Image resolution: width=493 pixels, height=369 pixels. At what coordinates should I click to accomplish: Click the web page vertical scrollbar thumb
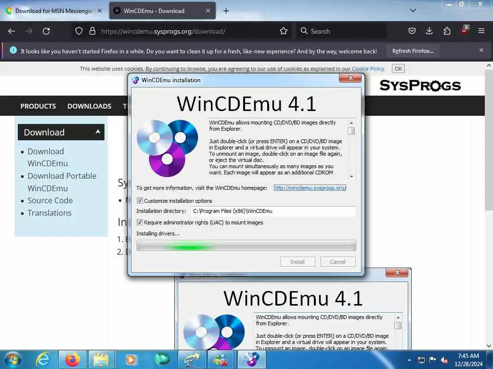pos(489,140)
